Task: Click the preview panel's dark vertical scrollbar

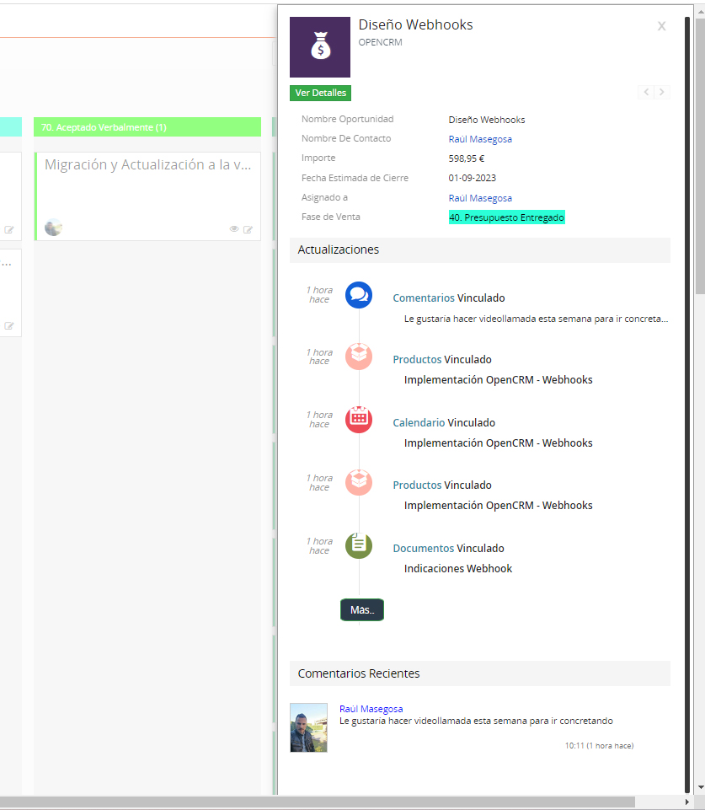Action: coord(687,403)
